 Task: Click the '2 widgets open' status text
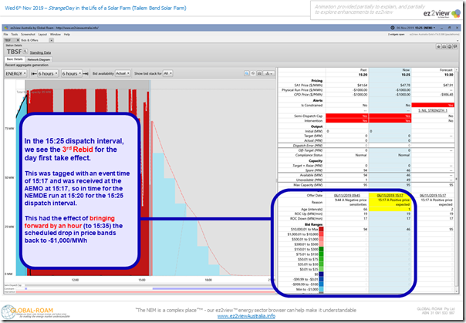click(396, 35)
